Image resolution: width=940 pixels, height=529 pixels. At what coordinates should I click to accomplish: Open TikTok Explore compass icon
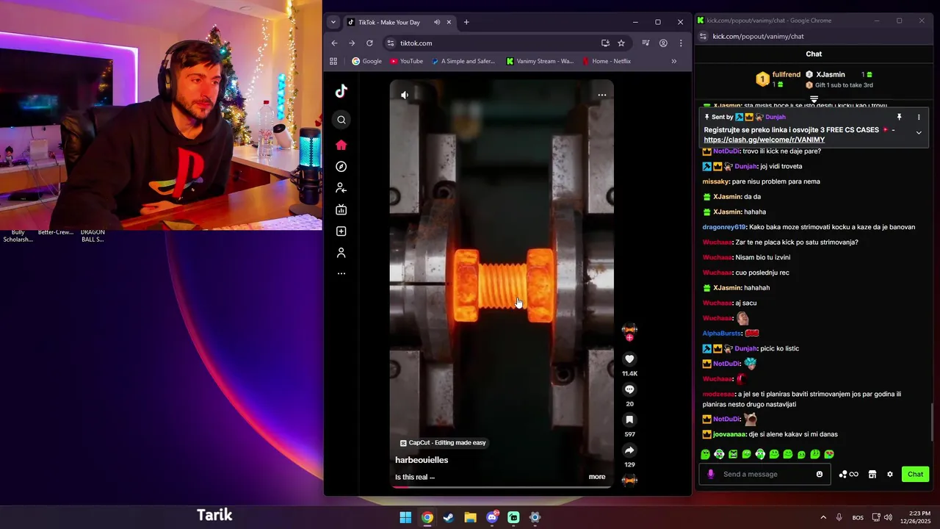tap(341, 167)
